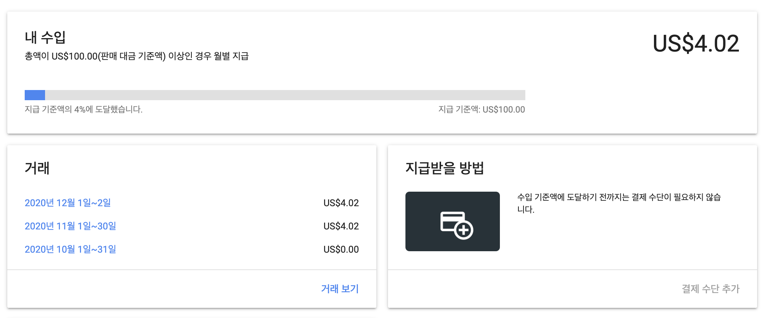Open the 2020년 12월 1일~2일 transaction link

click(68, 203)
